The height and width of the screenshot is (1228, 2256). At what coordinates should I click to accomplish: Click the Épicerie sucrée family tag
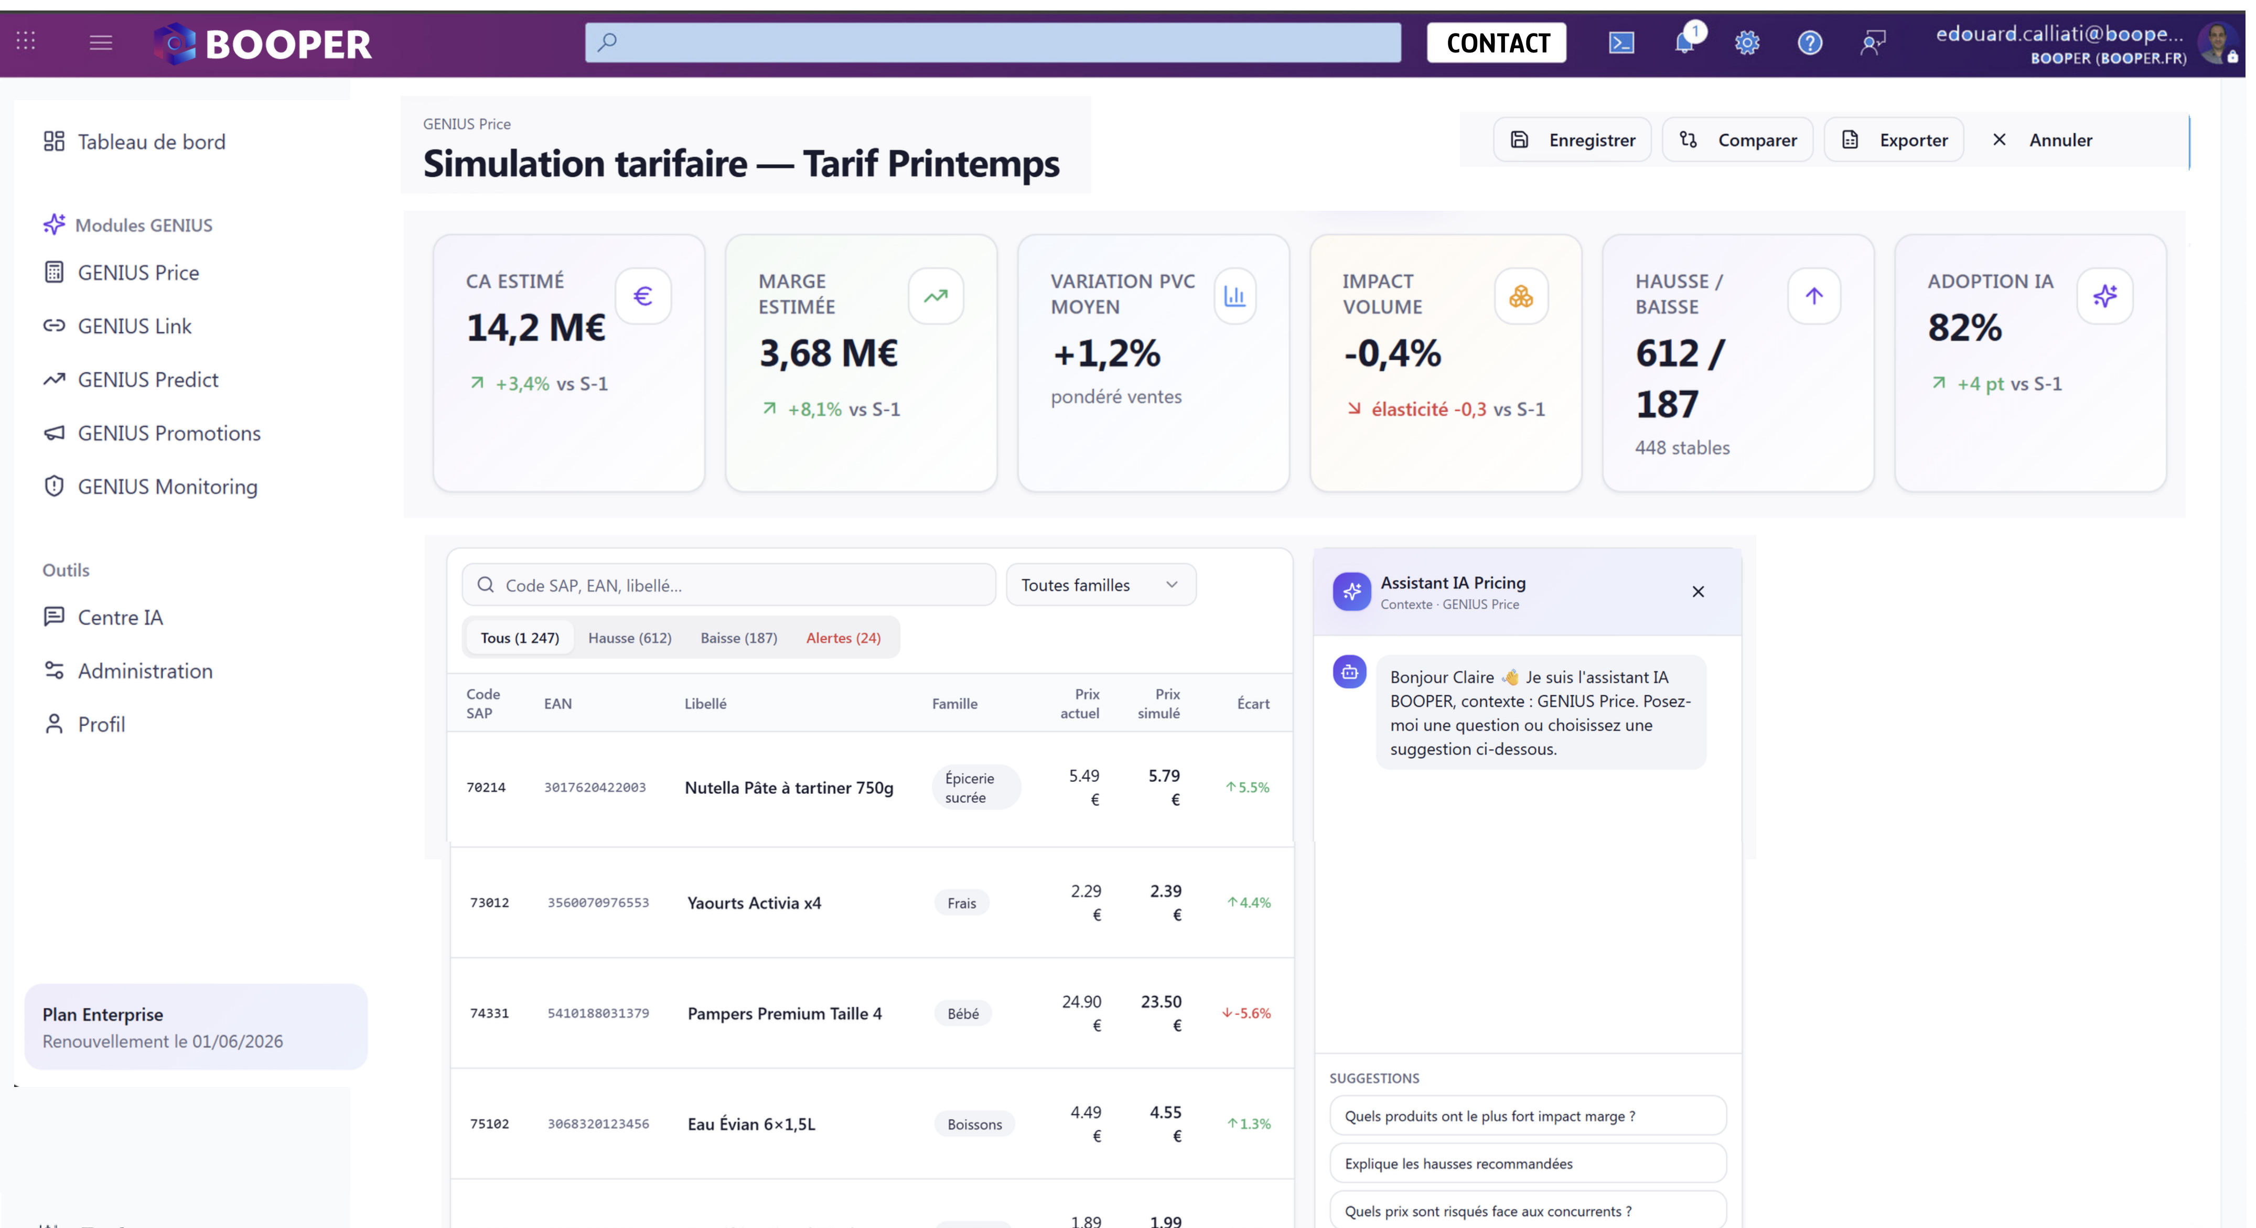click(975, 788)
